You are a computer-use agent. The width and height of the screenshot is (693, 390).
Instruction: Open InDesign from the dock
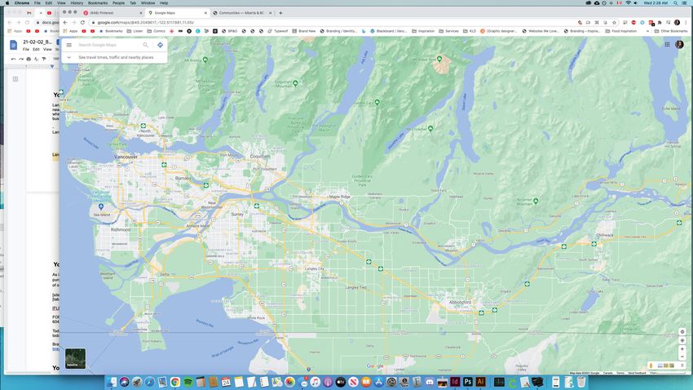click(x=455, y=382)
